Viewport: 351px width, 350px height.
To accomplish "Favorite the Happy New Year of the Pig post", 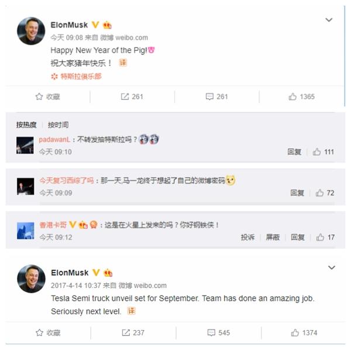I will pyautogui.click(x=48, y=97).
